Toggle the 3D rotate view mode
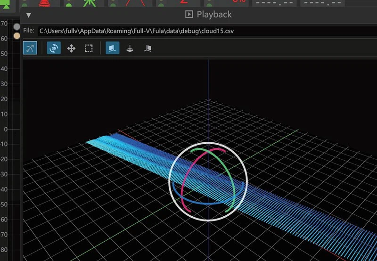Image resolution: width=377 pixels, height=261 pixels. click(x=54, y=48)
